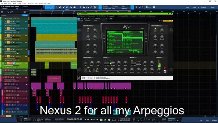Screen dimensions: 218x123
Task: Open the Track menu
Action: tap(14, 4)
